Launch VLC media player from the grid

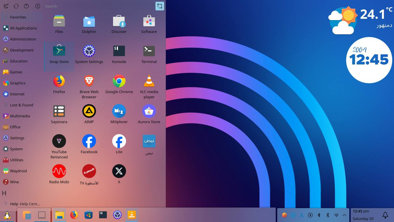149,87
